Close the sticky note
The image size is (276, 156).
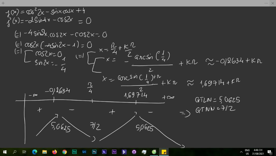click(x=273, y=3)
